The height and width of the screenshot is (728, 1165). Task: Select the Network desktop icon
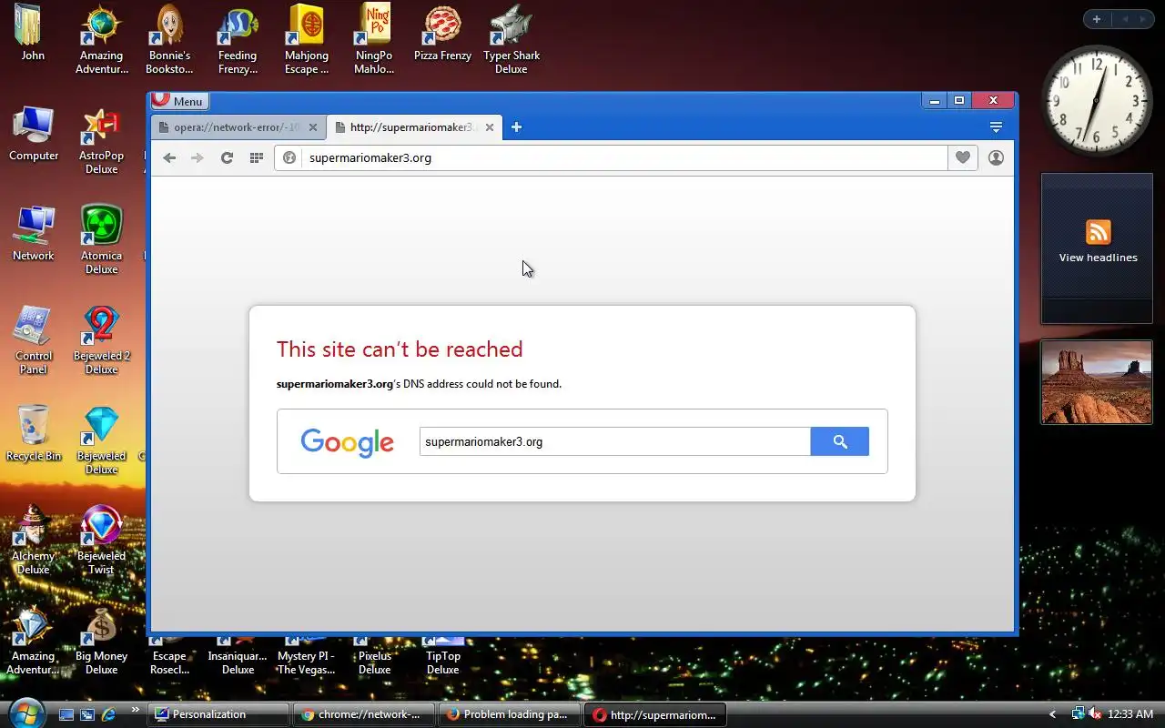34,234
